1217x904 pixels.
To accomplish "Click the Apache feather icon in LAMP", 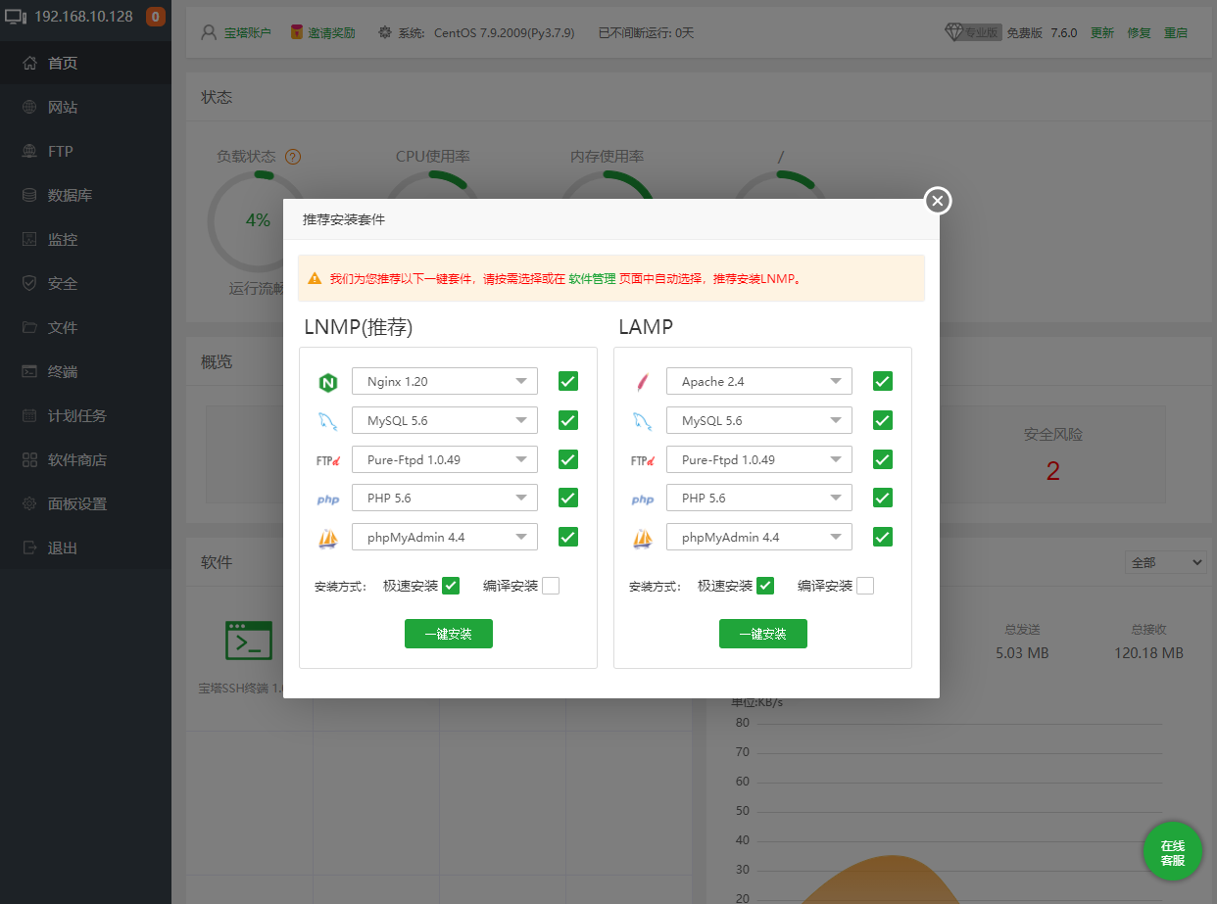I will tap(642, 382).
